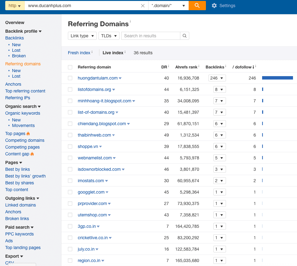Open the http protocol dropdown
The height and width of the screenshot is (266, 297).
15,6
